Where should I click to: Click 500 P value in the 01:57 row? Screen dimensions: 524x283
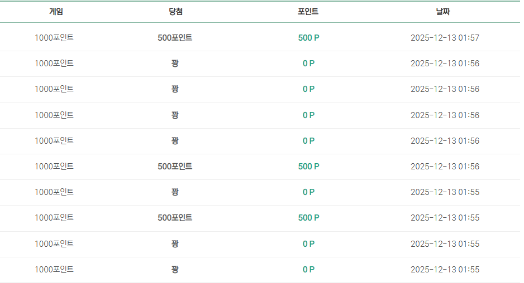(x=308, y=38)
